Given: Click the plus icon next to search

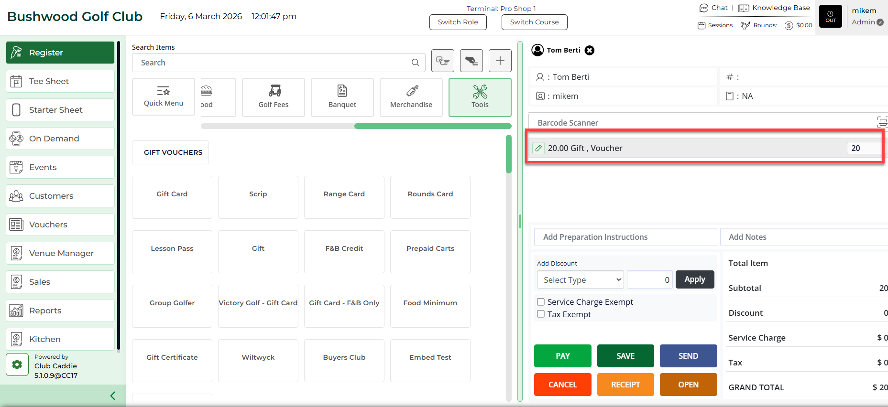Looking at the screenshot, I should point(500,61).
